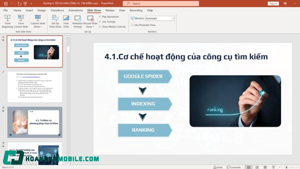The image size is (300, 169).
Task: Switch to the Recording tab
Action: click(x=136, y=11)
